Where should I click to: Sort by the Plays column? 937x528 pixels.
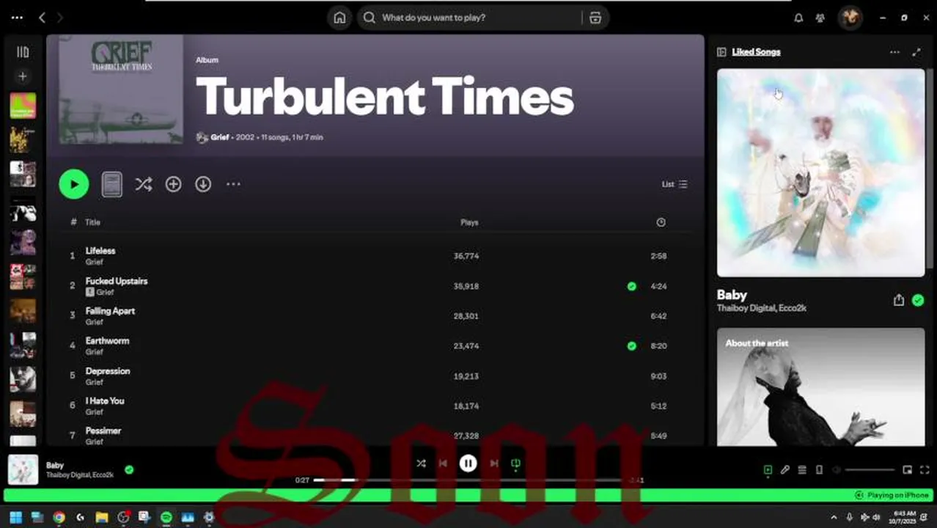[469, 222]
